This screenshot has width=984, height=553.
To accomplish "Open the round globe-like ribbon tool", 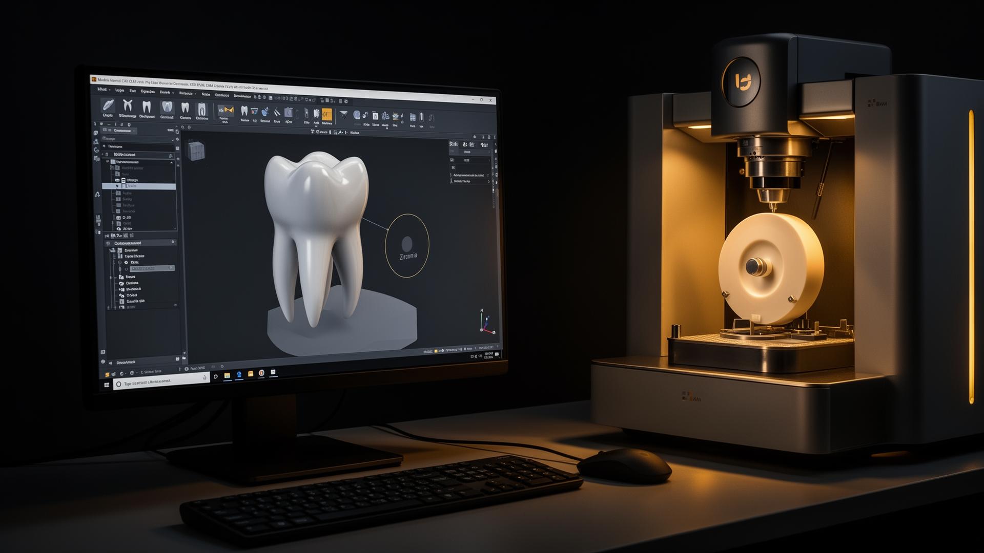I will click(357, 115).
